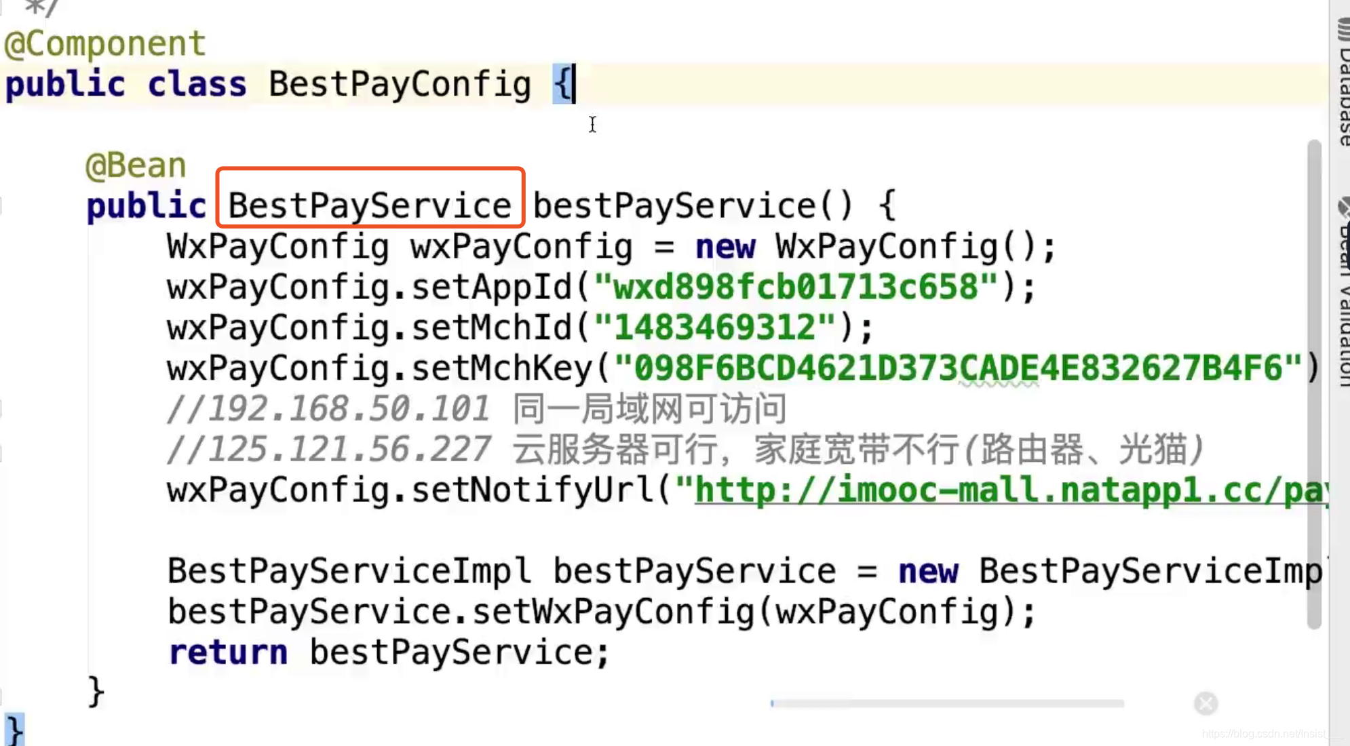1350x746 pixels.
Task: Click the setWxPayConfig method call
Action: [613, 612]
